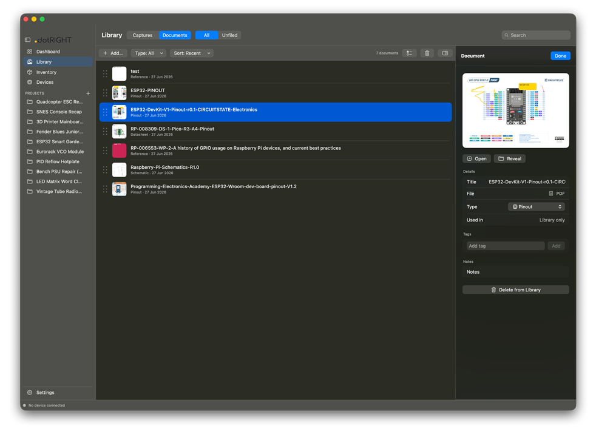Click the PDF file label
The width and height of the screenshot is (596, 437).
(557, 194)
